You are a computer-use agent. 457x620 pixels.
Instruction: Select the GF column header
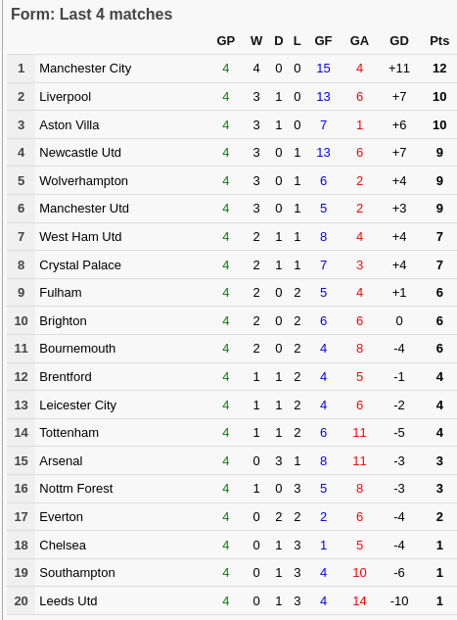[323, 41]
